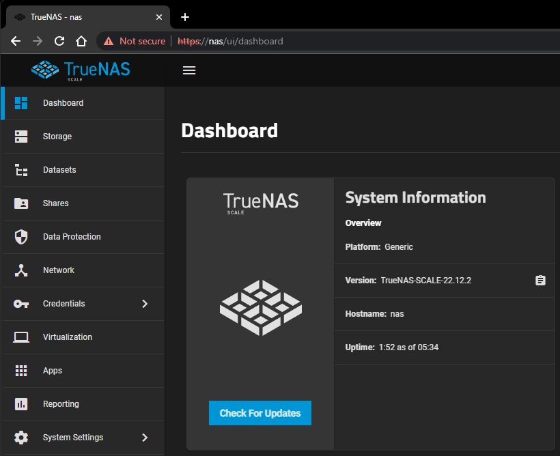
Task: Click the Dashboard page heading
Action: (x=229, y=130)
